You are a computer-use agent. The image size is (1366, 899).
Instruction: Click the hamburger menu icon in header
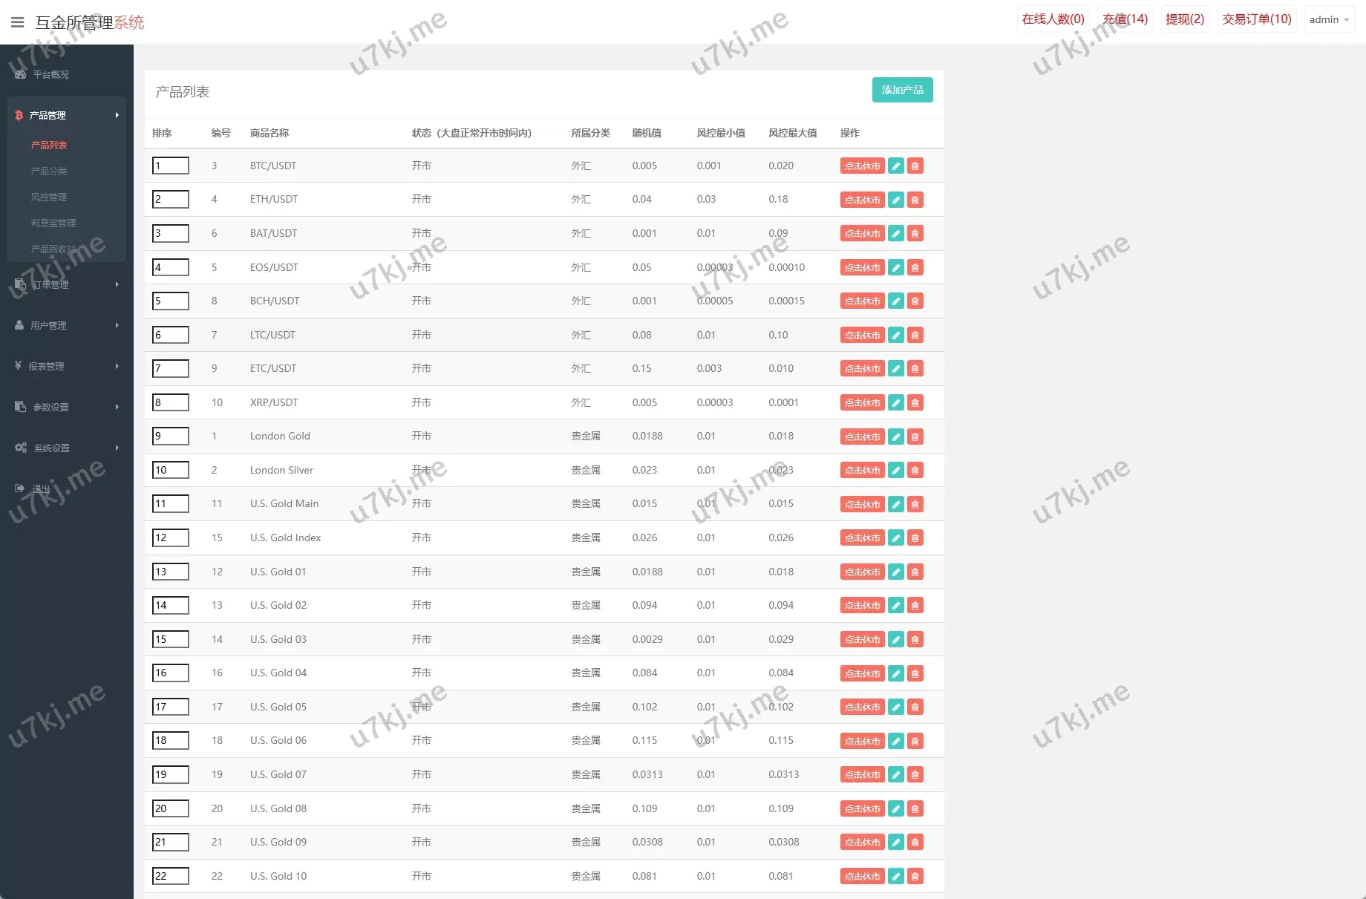click(18, 22)
